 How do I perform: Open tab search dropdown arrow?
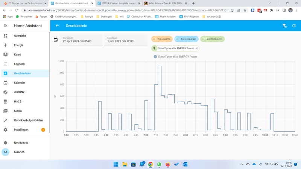[269, 3]
